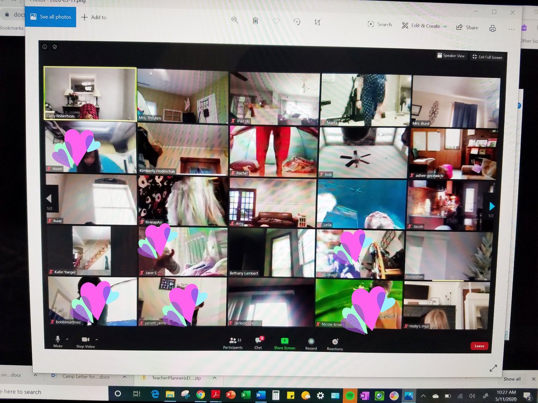Click Record button in Zoom
The height and width of the screenshot is (403, 538).
311,344
